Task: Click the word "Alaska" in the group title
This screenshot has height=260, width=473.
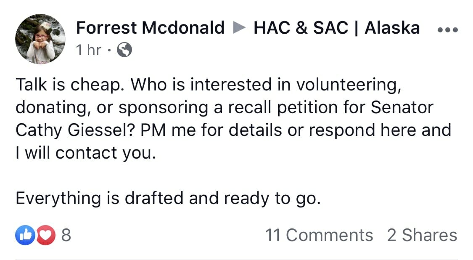Action: [392, 28]
